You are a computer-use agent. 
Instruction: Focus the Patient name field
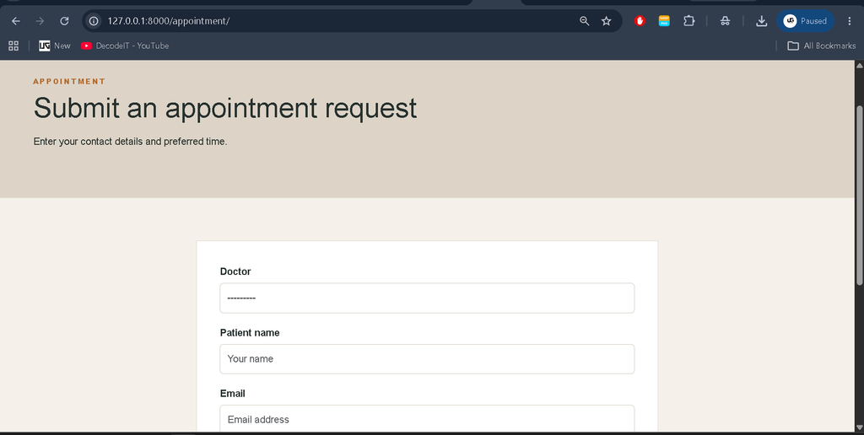427,359
